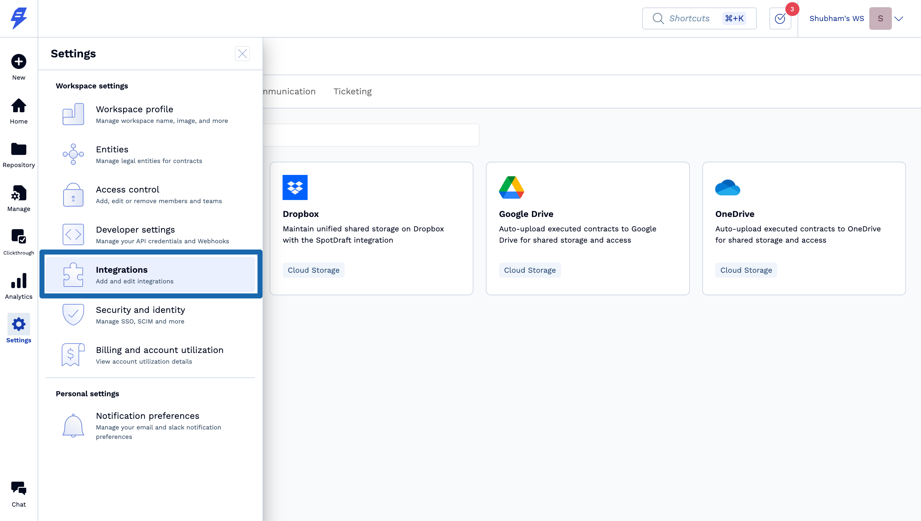Click the Cloud Storage tag on the Dropbox card

(313, 270)
